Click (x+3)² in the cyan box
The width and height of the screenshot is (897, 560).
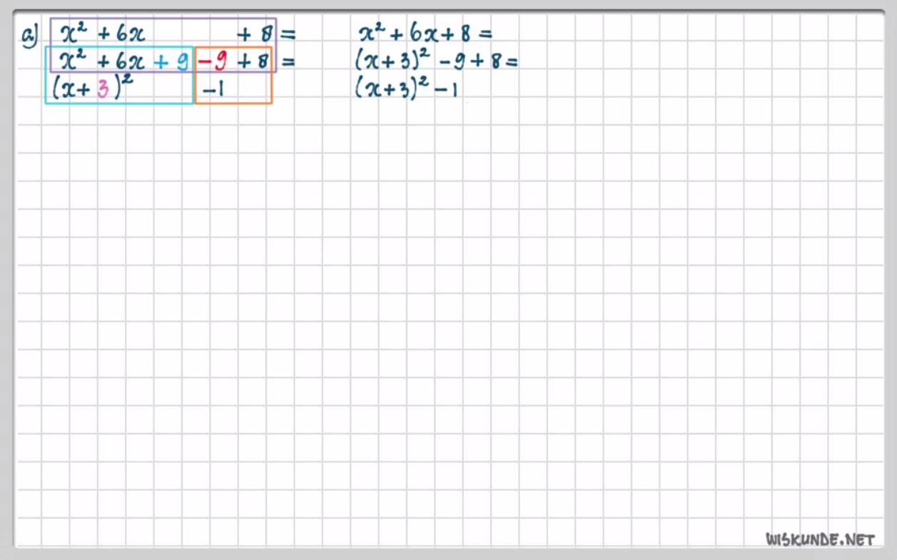93,89
